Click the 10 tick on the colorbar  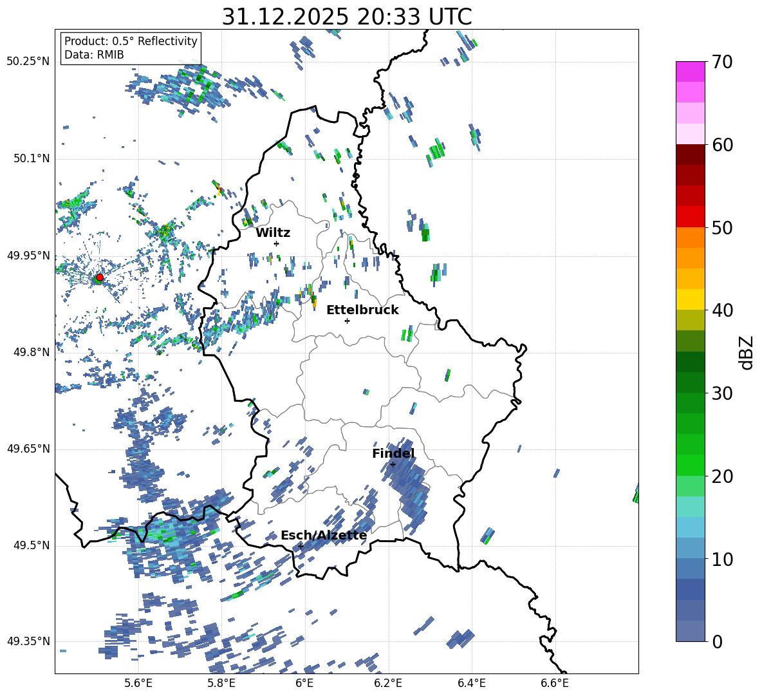point(722,559)
